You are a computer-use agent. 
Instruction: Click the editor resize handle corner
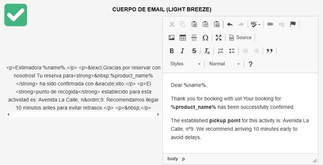314,160
